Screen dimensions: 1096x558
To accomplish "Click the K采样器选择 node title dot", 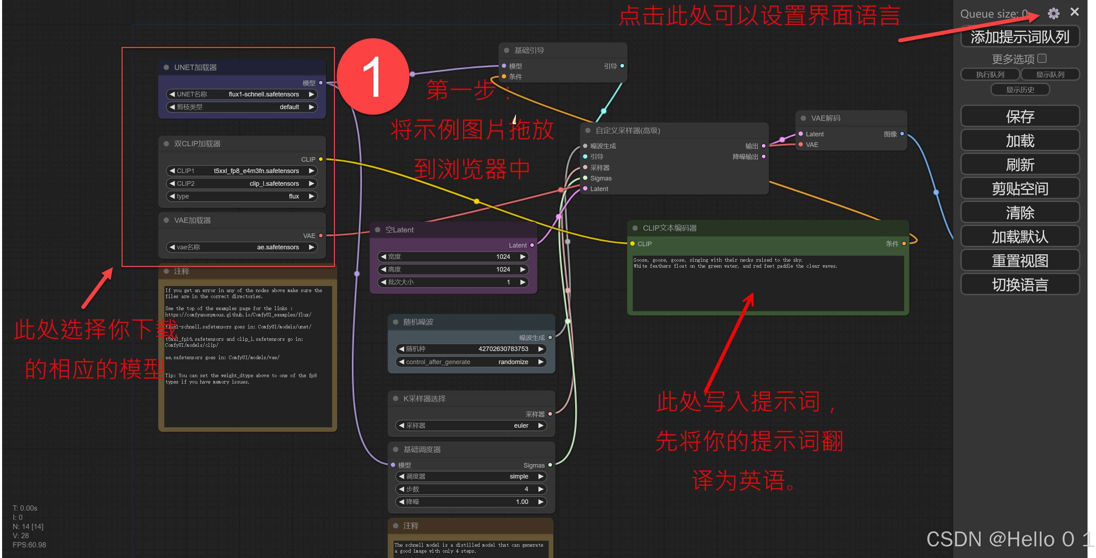I will 396,398.
